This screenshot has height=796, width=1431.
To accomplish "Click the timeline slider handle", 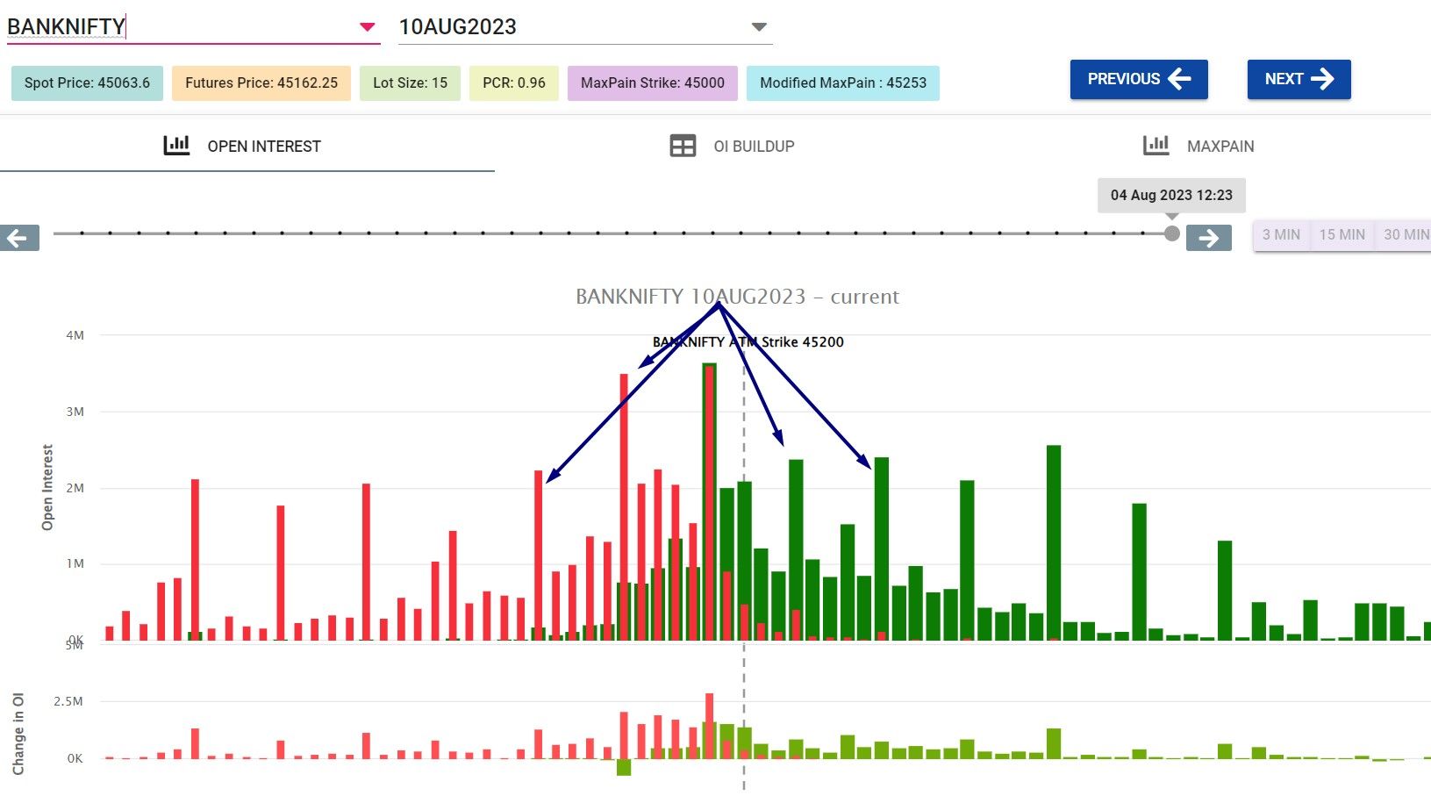I will pyautogui.click(x=1171, y=233).
